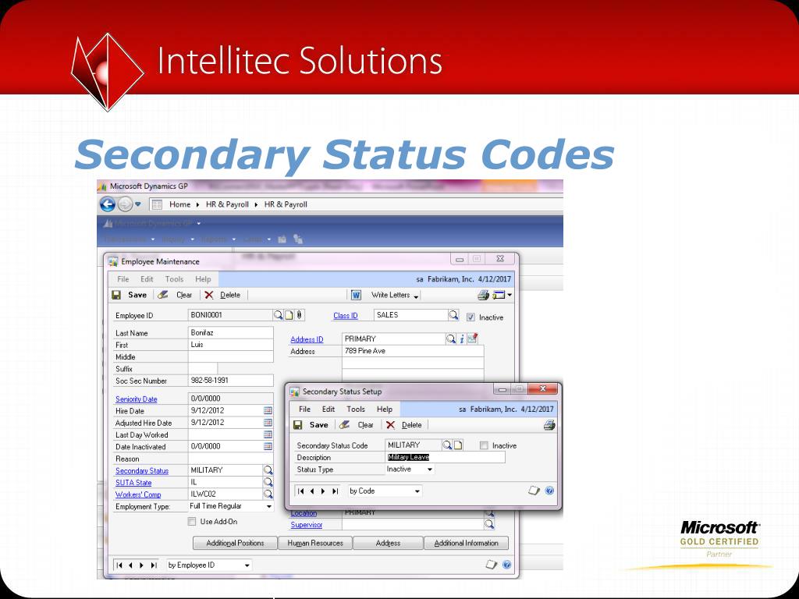799x599 pixels.
Task: Expand the by Code sort dropdown
Action: point(417,491)
